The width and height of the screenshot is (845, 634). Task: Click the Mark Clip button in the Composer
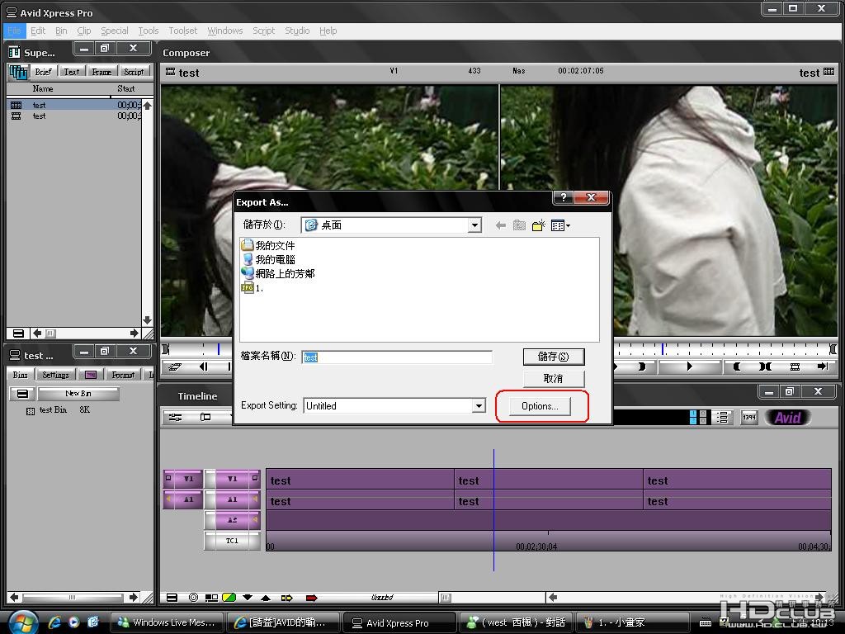pyautogui.click(x=765, y=367)
